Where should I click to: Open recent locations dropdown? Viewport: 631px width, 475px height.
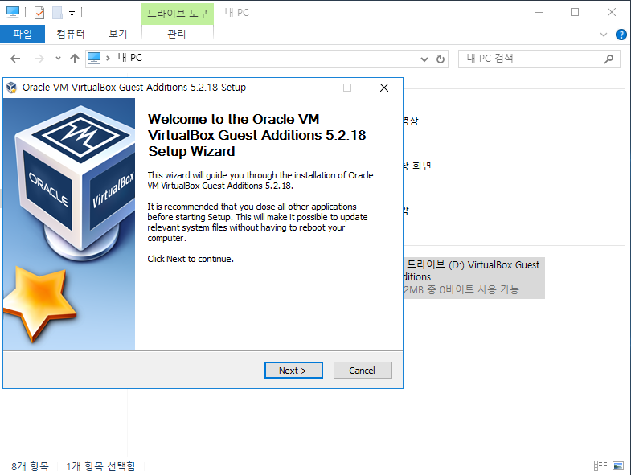59,59
